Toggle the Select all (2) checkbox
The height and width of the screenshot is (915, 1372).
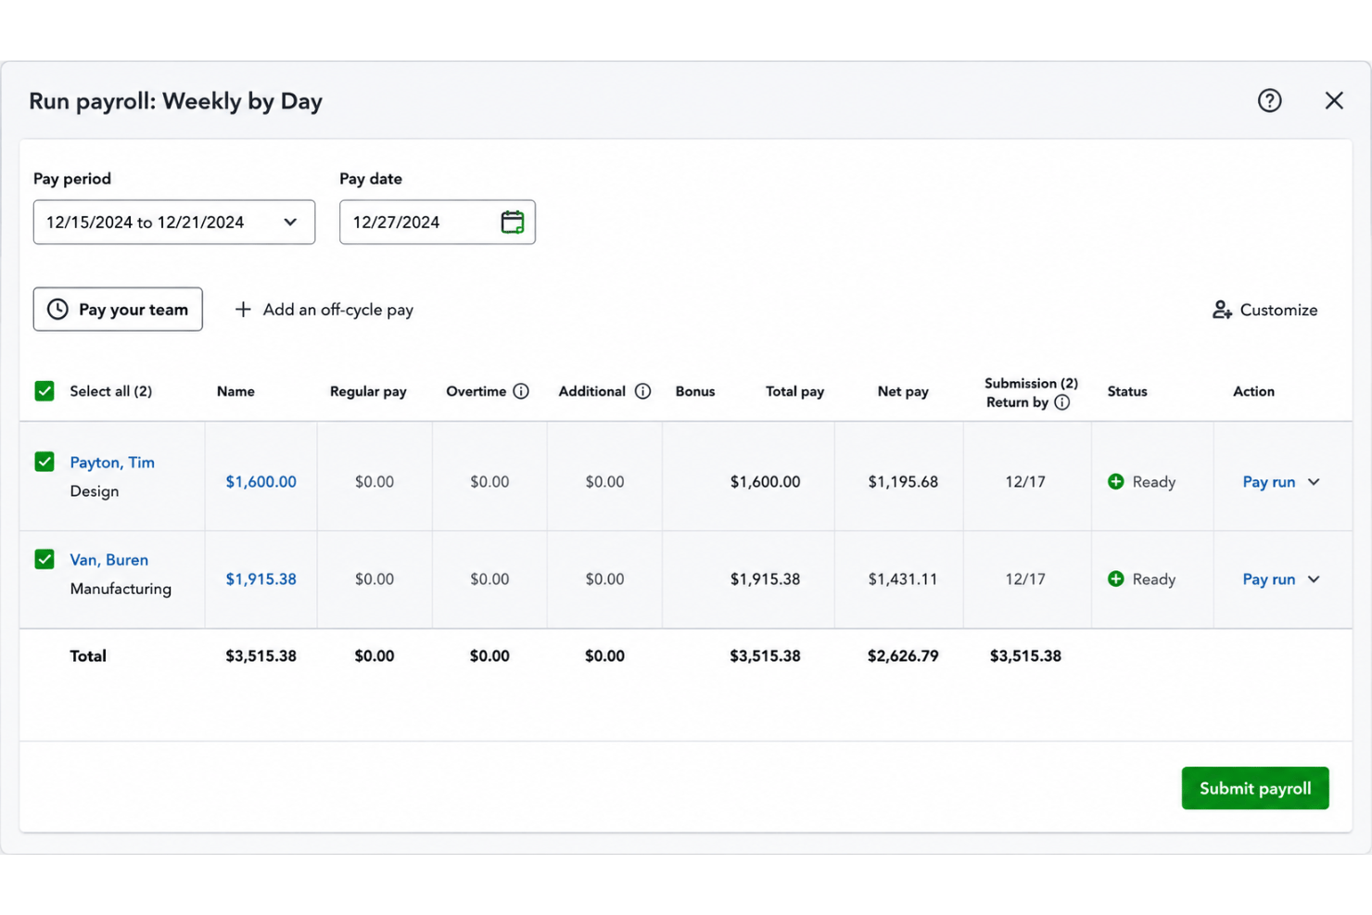pyautogui.click(x=44, y=391)
